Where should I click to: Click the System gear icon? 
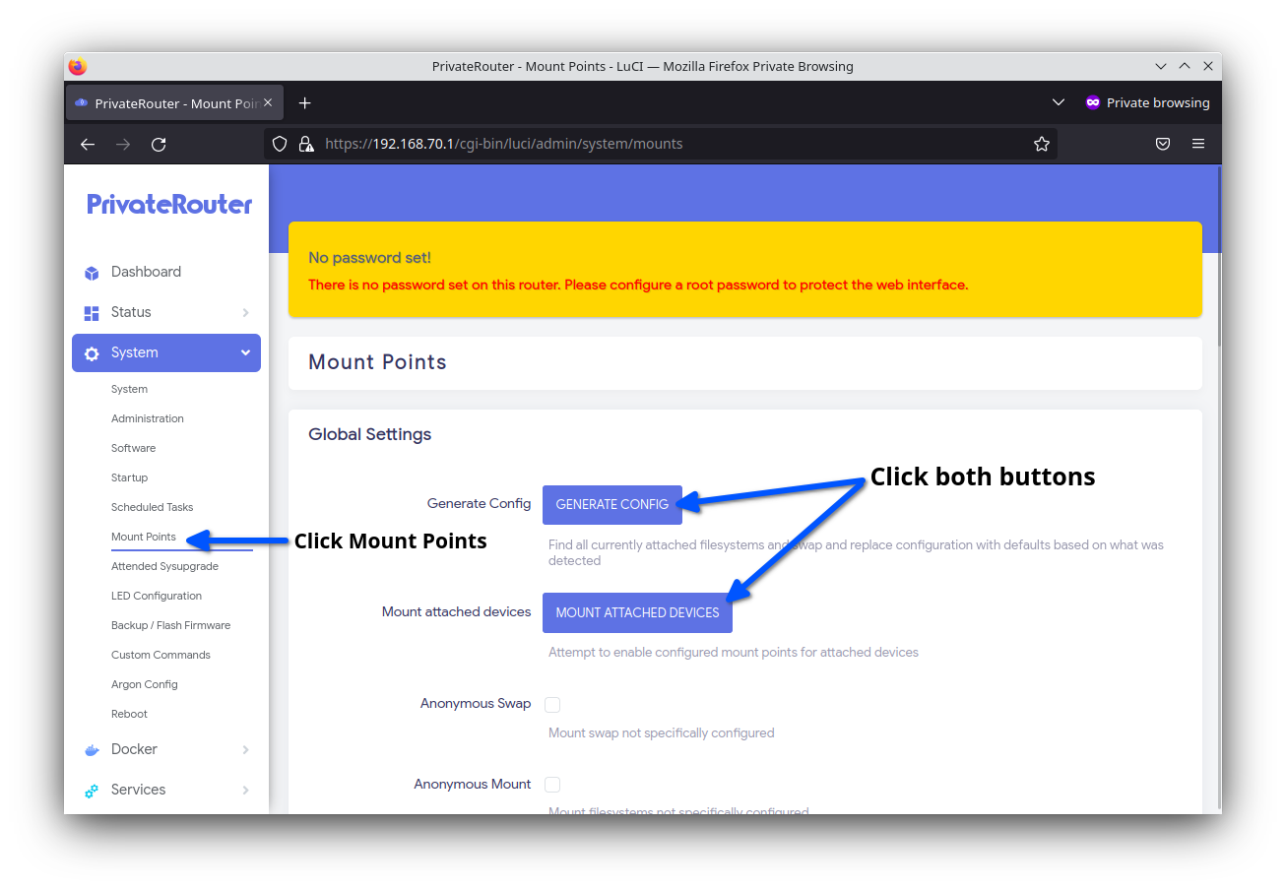click(x=92, y=353)
